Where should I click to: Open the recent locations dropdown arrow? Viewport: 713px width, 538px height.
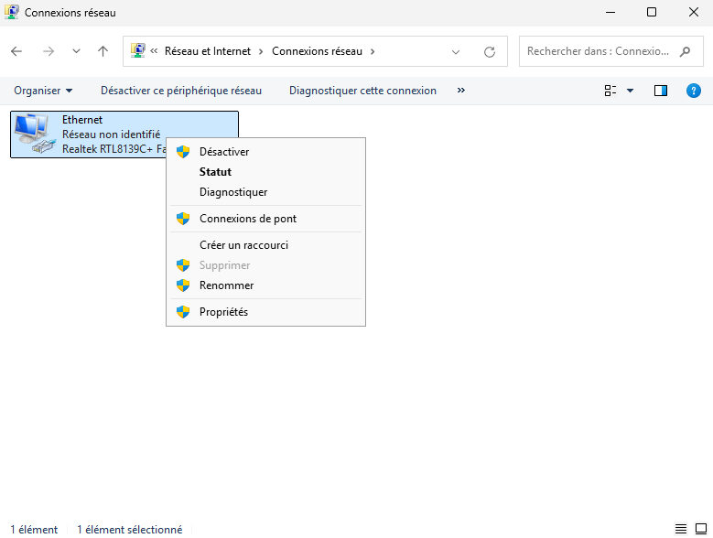(x=76, y=51)
